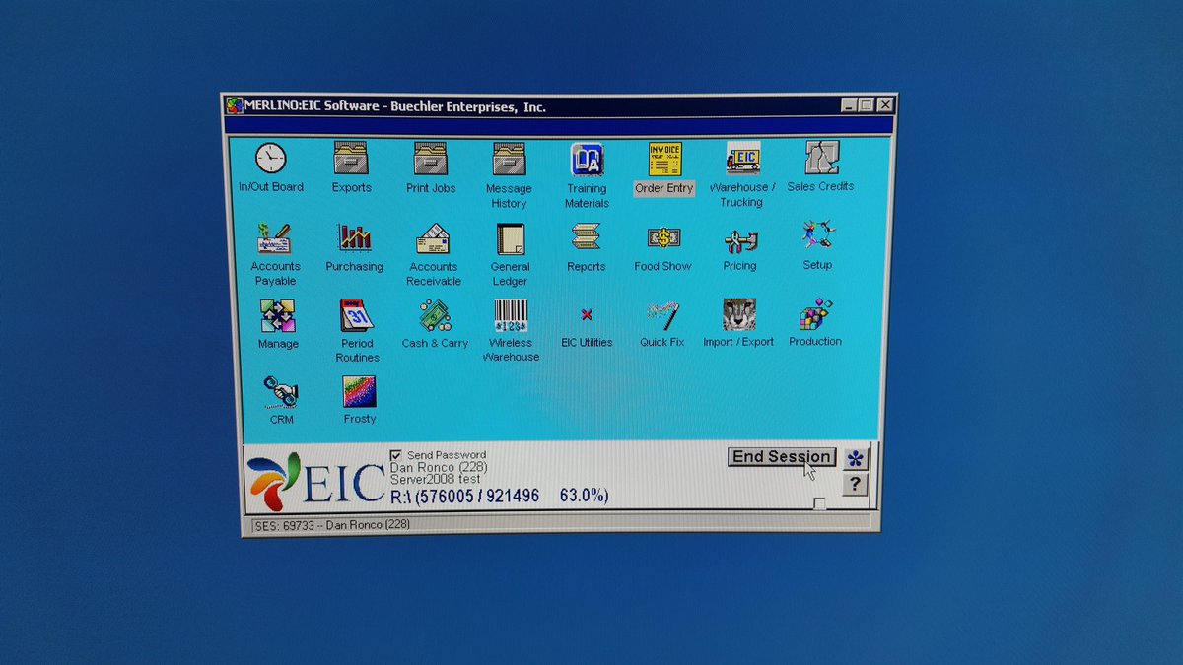Image resolution: width=1183 pixels, height=665 pixels.
Task: Open the General Ledger icon
Action: [x=510, y=238]
